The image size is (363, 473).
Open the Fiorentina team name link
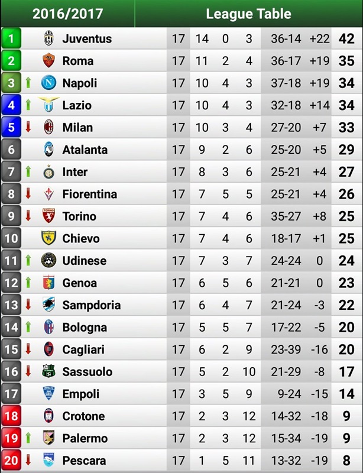tap(89, 194)
